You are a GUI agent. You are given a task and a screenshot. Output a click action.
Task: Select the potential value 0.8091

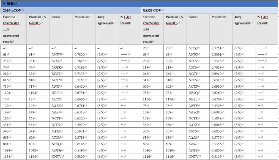click(216, 55)
